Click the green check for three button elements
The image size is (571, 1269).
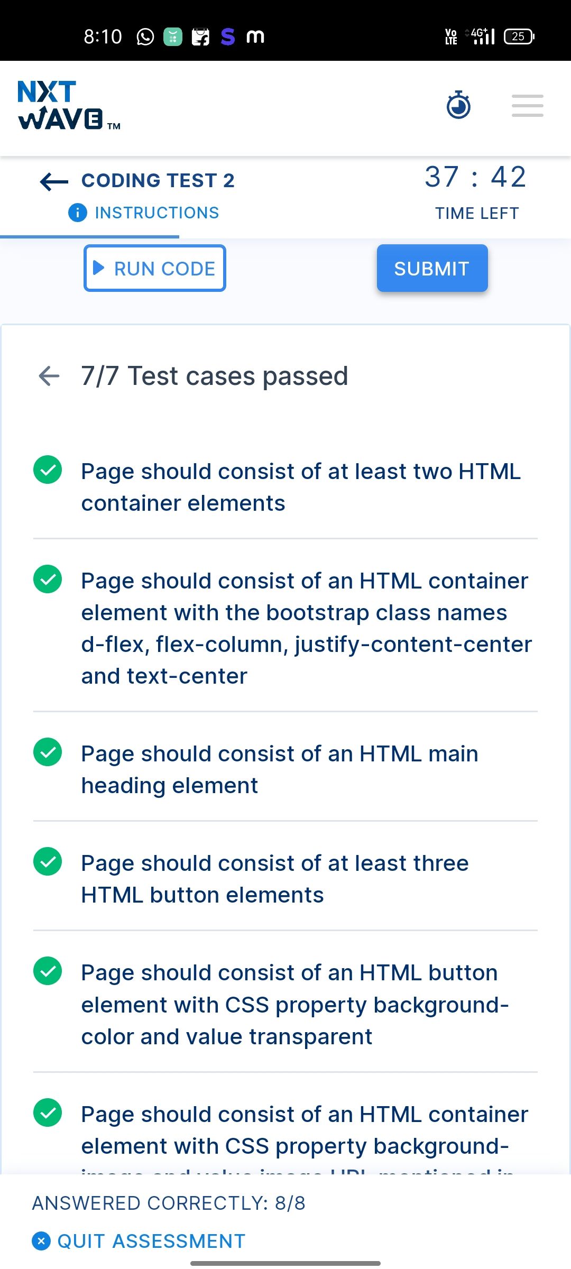click(48, 861)
